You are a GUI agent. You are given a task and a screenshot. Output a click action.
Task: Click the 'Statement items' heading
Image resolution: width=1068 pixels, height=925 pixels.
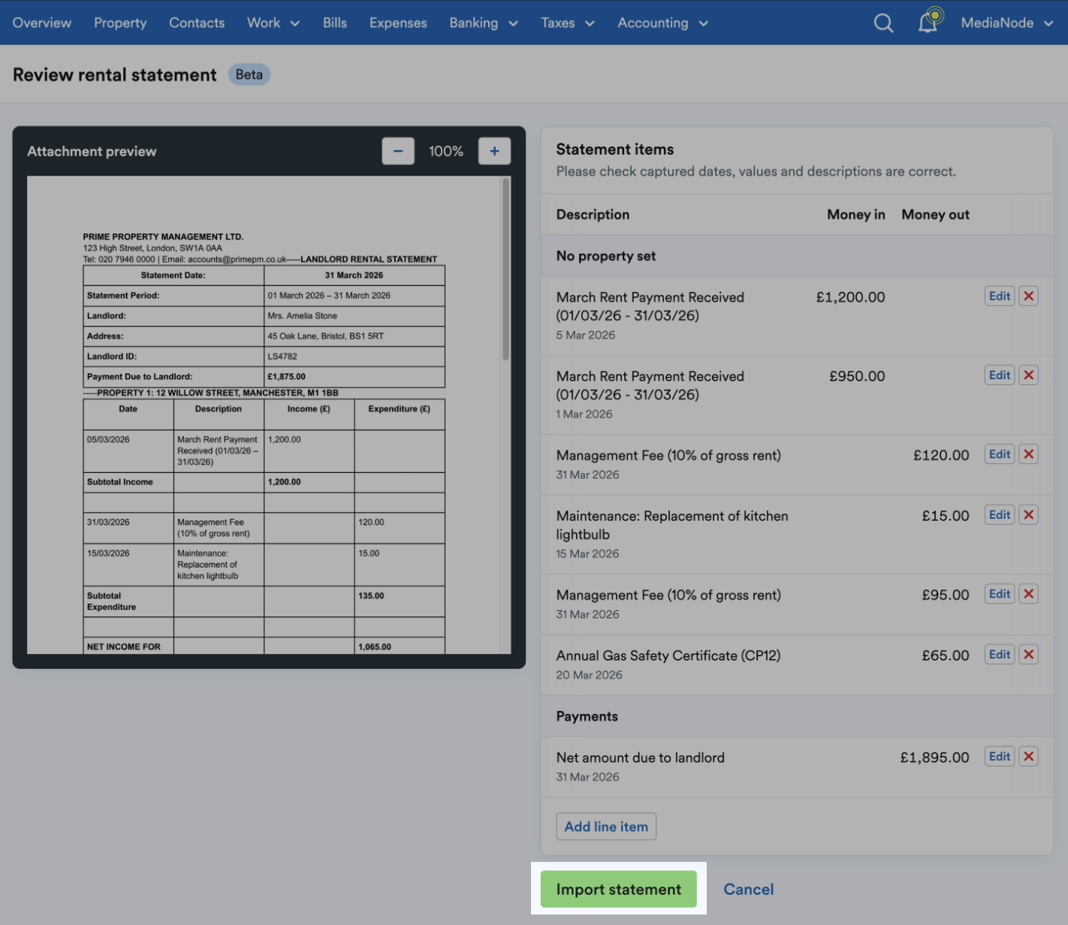point(615,149)
